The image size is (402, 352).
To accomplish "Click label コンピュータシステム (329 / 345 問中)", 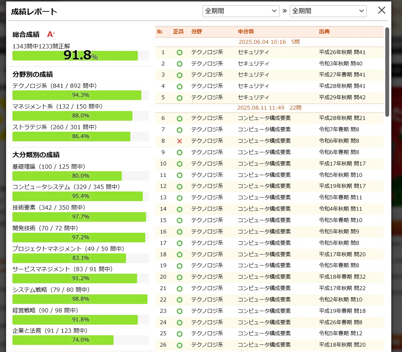I will (66, 187).
